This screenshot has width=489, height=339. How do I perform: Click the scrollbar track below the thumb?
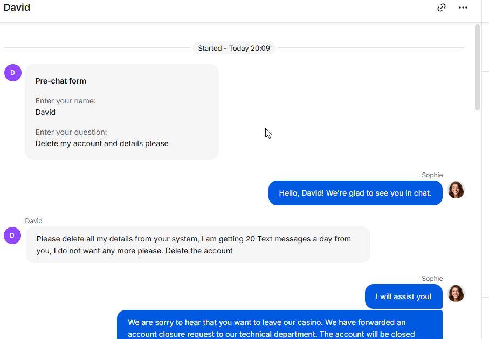click(x=477, y=225)
